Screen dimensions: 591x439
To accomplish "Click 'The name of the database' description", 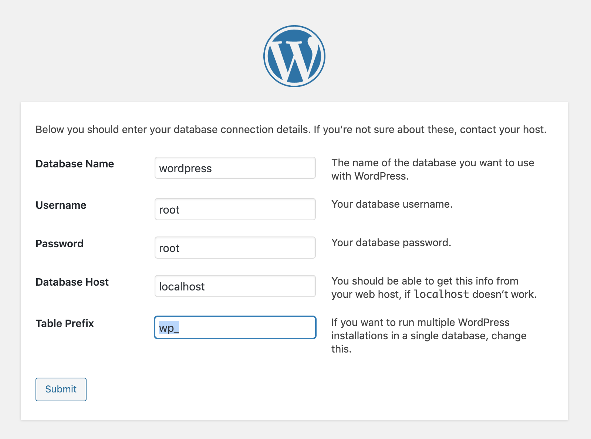I will coord(433,169).
